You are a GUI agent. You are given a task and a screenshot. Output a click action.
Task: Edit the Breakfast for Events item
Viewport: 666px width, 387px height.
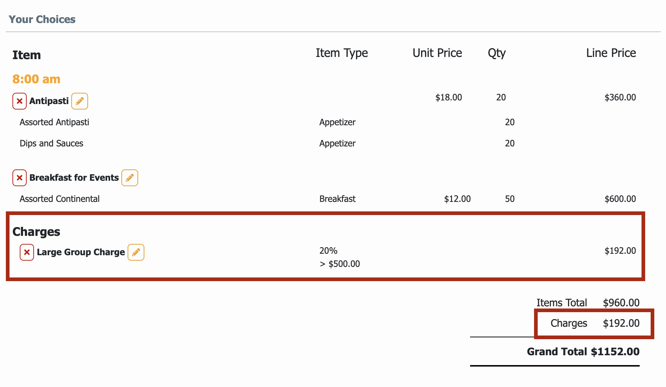pos(130,178)
